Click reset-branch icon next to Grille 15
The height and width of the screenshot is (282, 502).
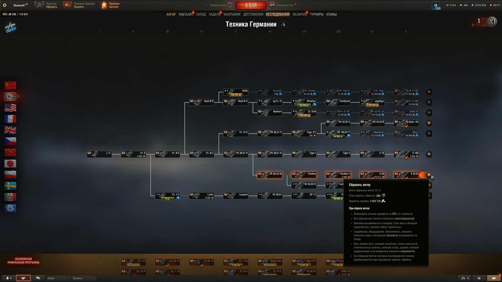click(429, 113)
